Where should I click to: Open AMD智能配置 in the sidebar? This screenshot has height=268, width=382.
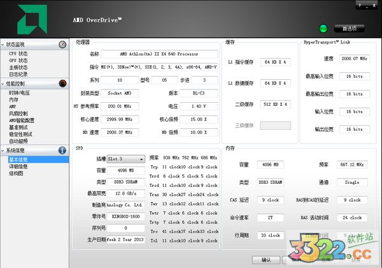(x=22, y=121)
